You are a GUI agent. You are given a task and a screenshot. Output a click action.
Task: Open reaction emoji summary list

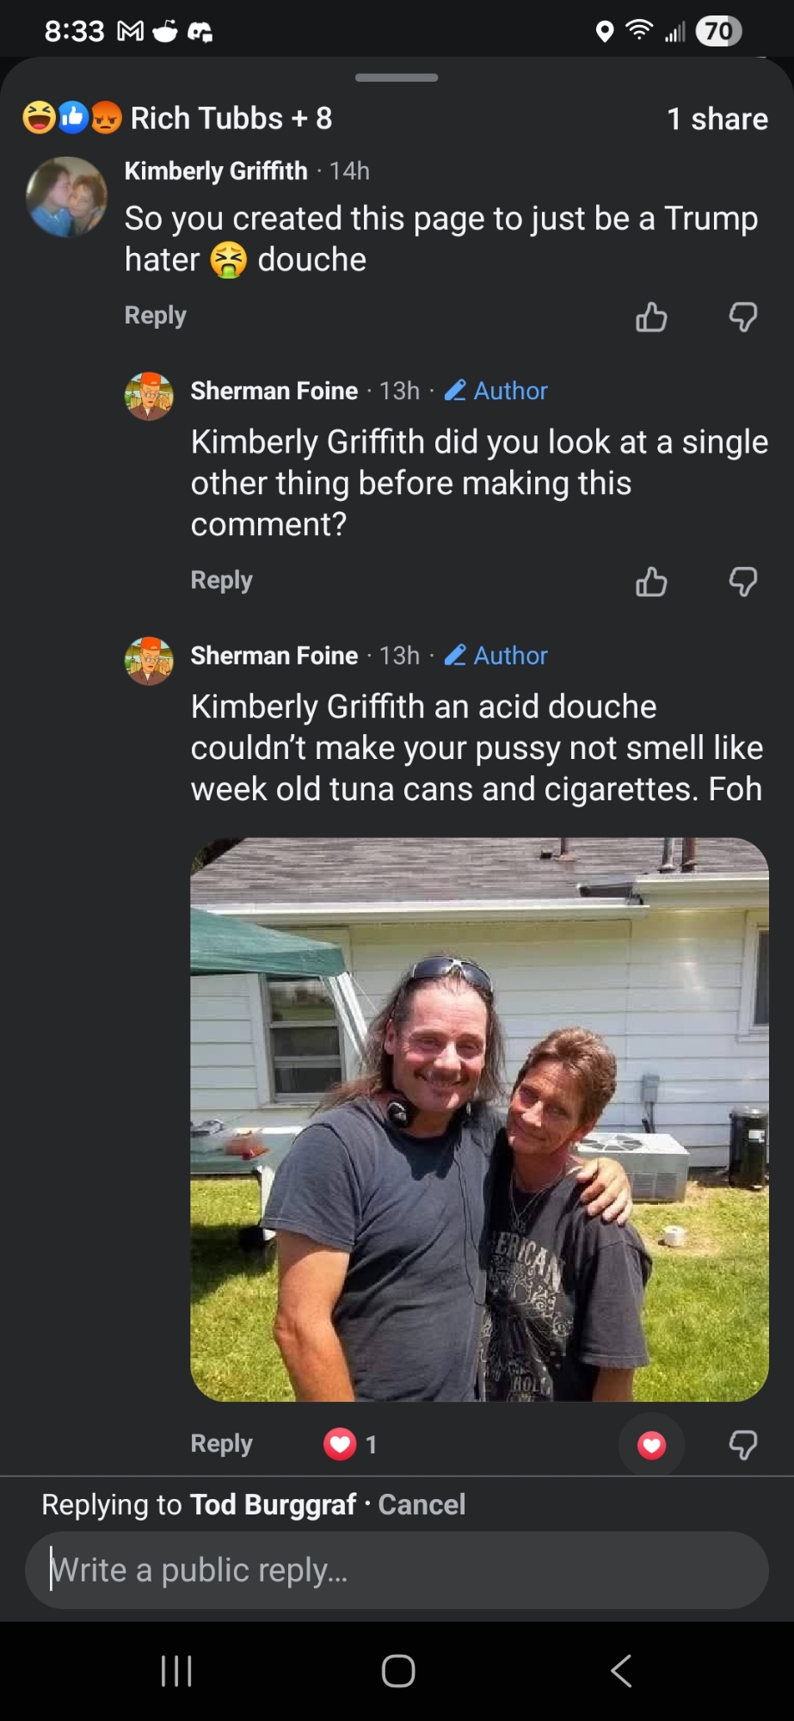[x=72, y=118]
